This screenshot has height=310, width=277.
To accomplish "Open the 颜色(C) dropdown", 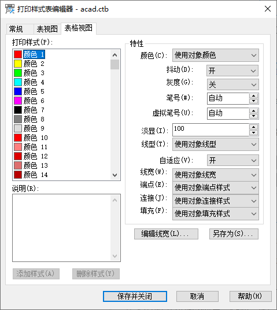I will 216,55.
